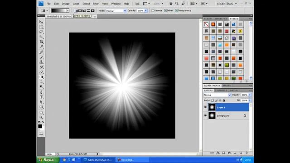Select the Gradient tool in the toolbox

click(41, 77)
